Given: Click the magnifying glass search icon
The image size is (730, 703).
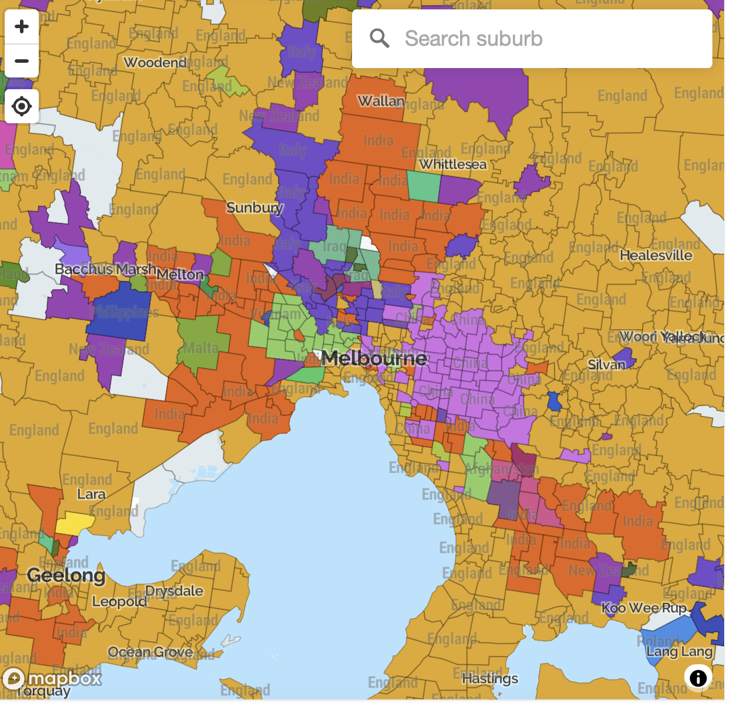Looking at the screenshot, I should tap(380, 39).
